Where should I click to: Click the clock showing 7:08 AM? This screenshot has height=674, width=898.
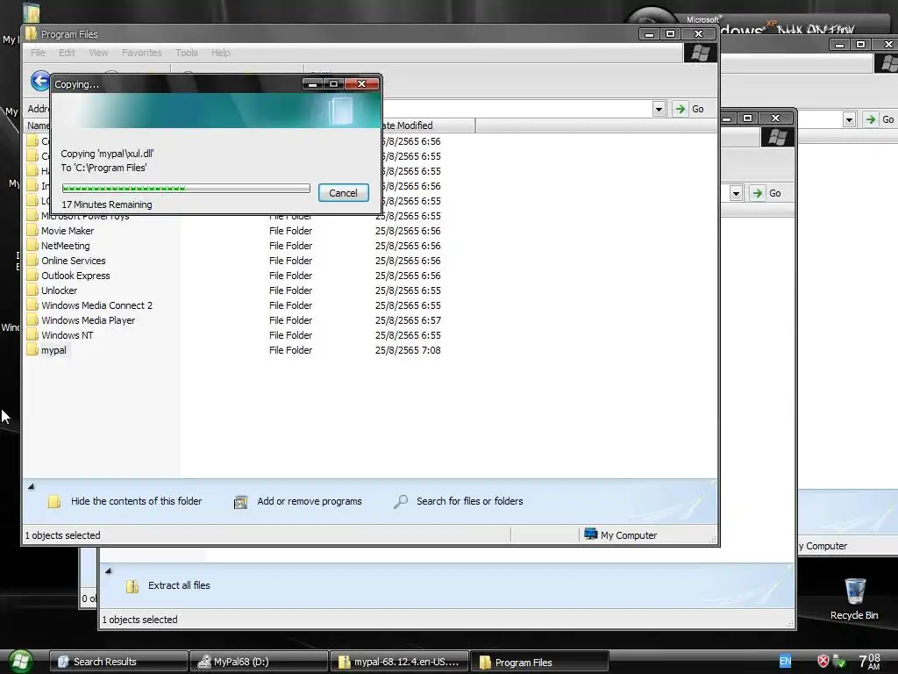click(x=869, y=662)
